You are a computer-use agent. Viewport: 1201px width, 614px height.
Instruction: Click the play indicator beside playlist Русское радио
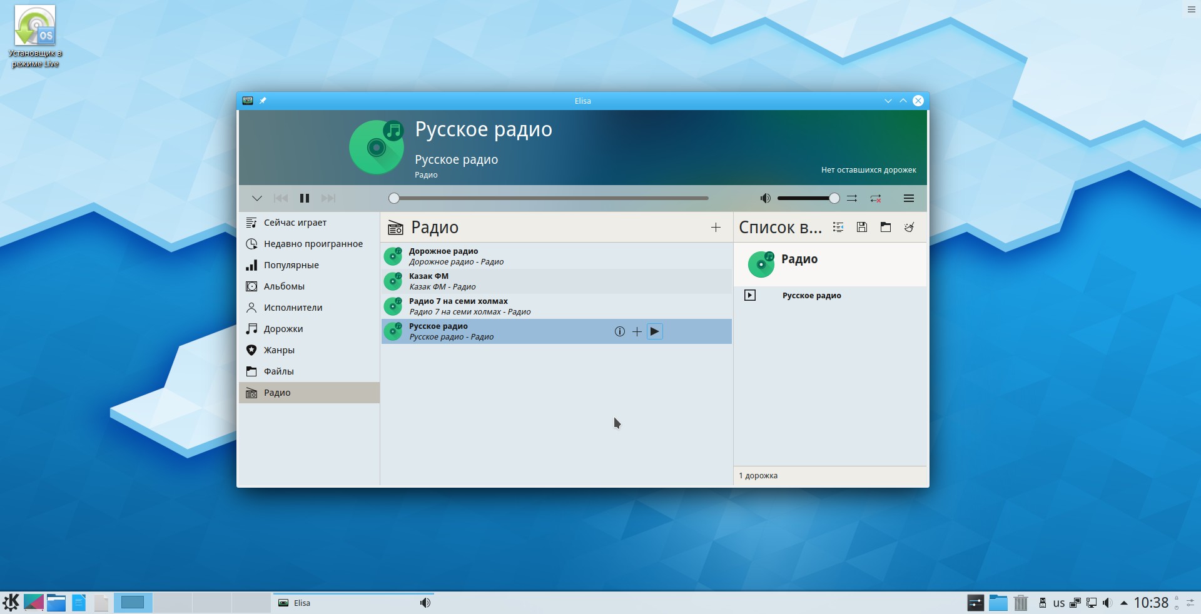pyautogui.click(x=750, y=296)
